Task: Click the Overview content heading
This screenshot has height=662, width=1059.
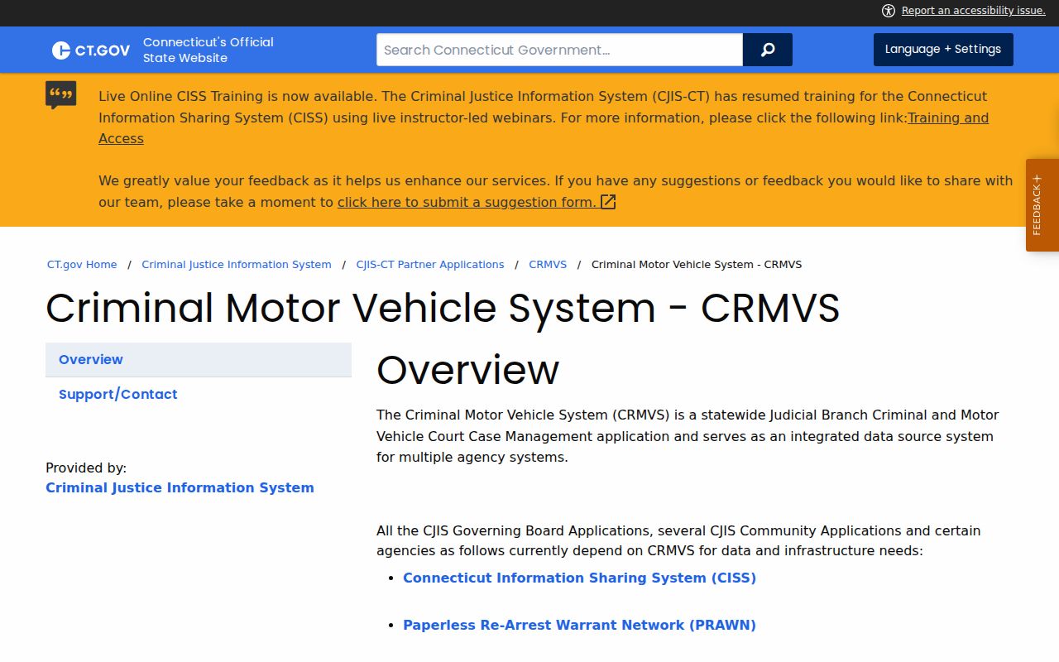Action: pyautogui.click(x=468, y=370)
